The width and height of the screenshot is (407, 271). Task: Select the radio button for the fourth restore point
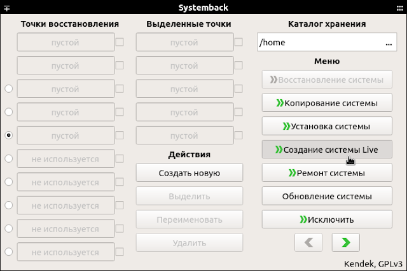(8, 112)
